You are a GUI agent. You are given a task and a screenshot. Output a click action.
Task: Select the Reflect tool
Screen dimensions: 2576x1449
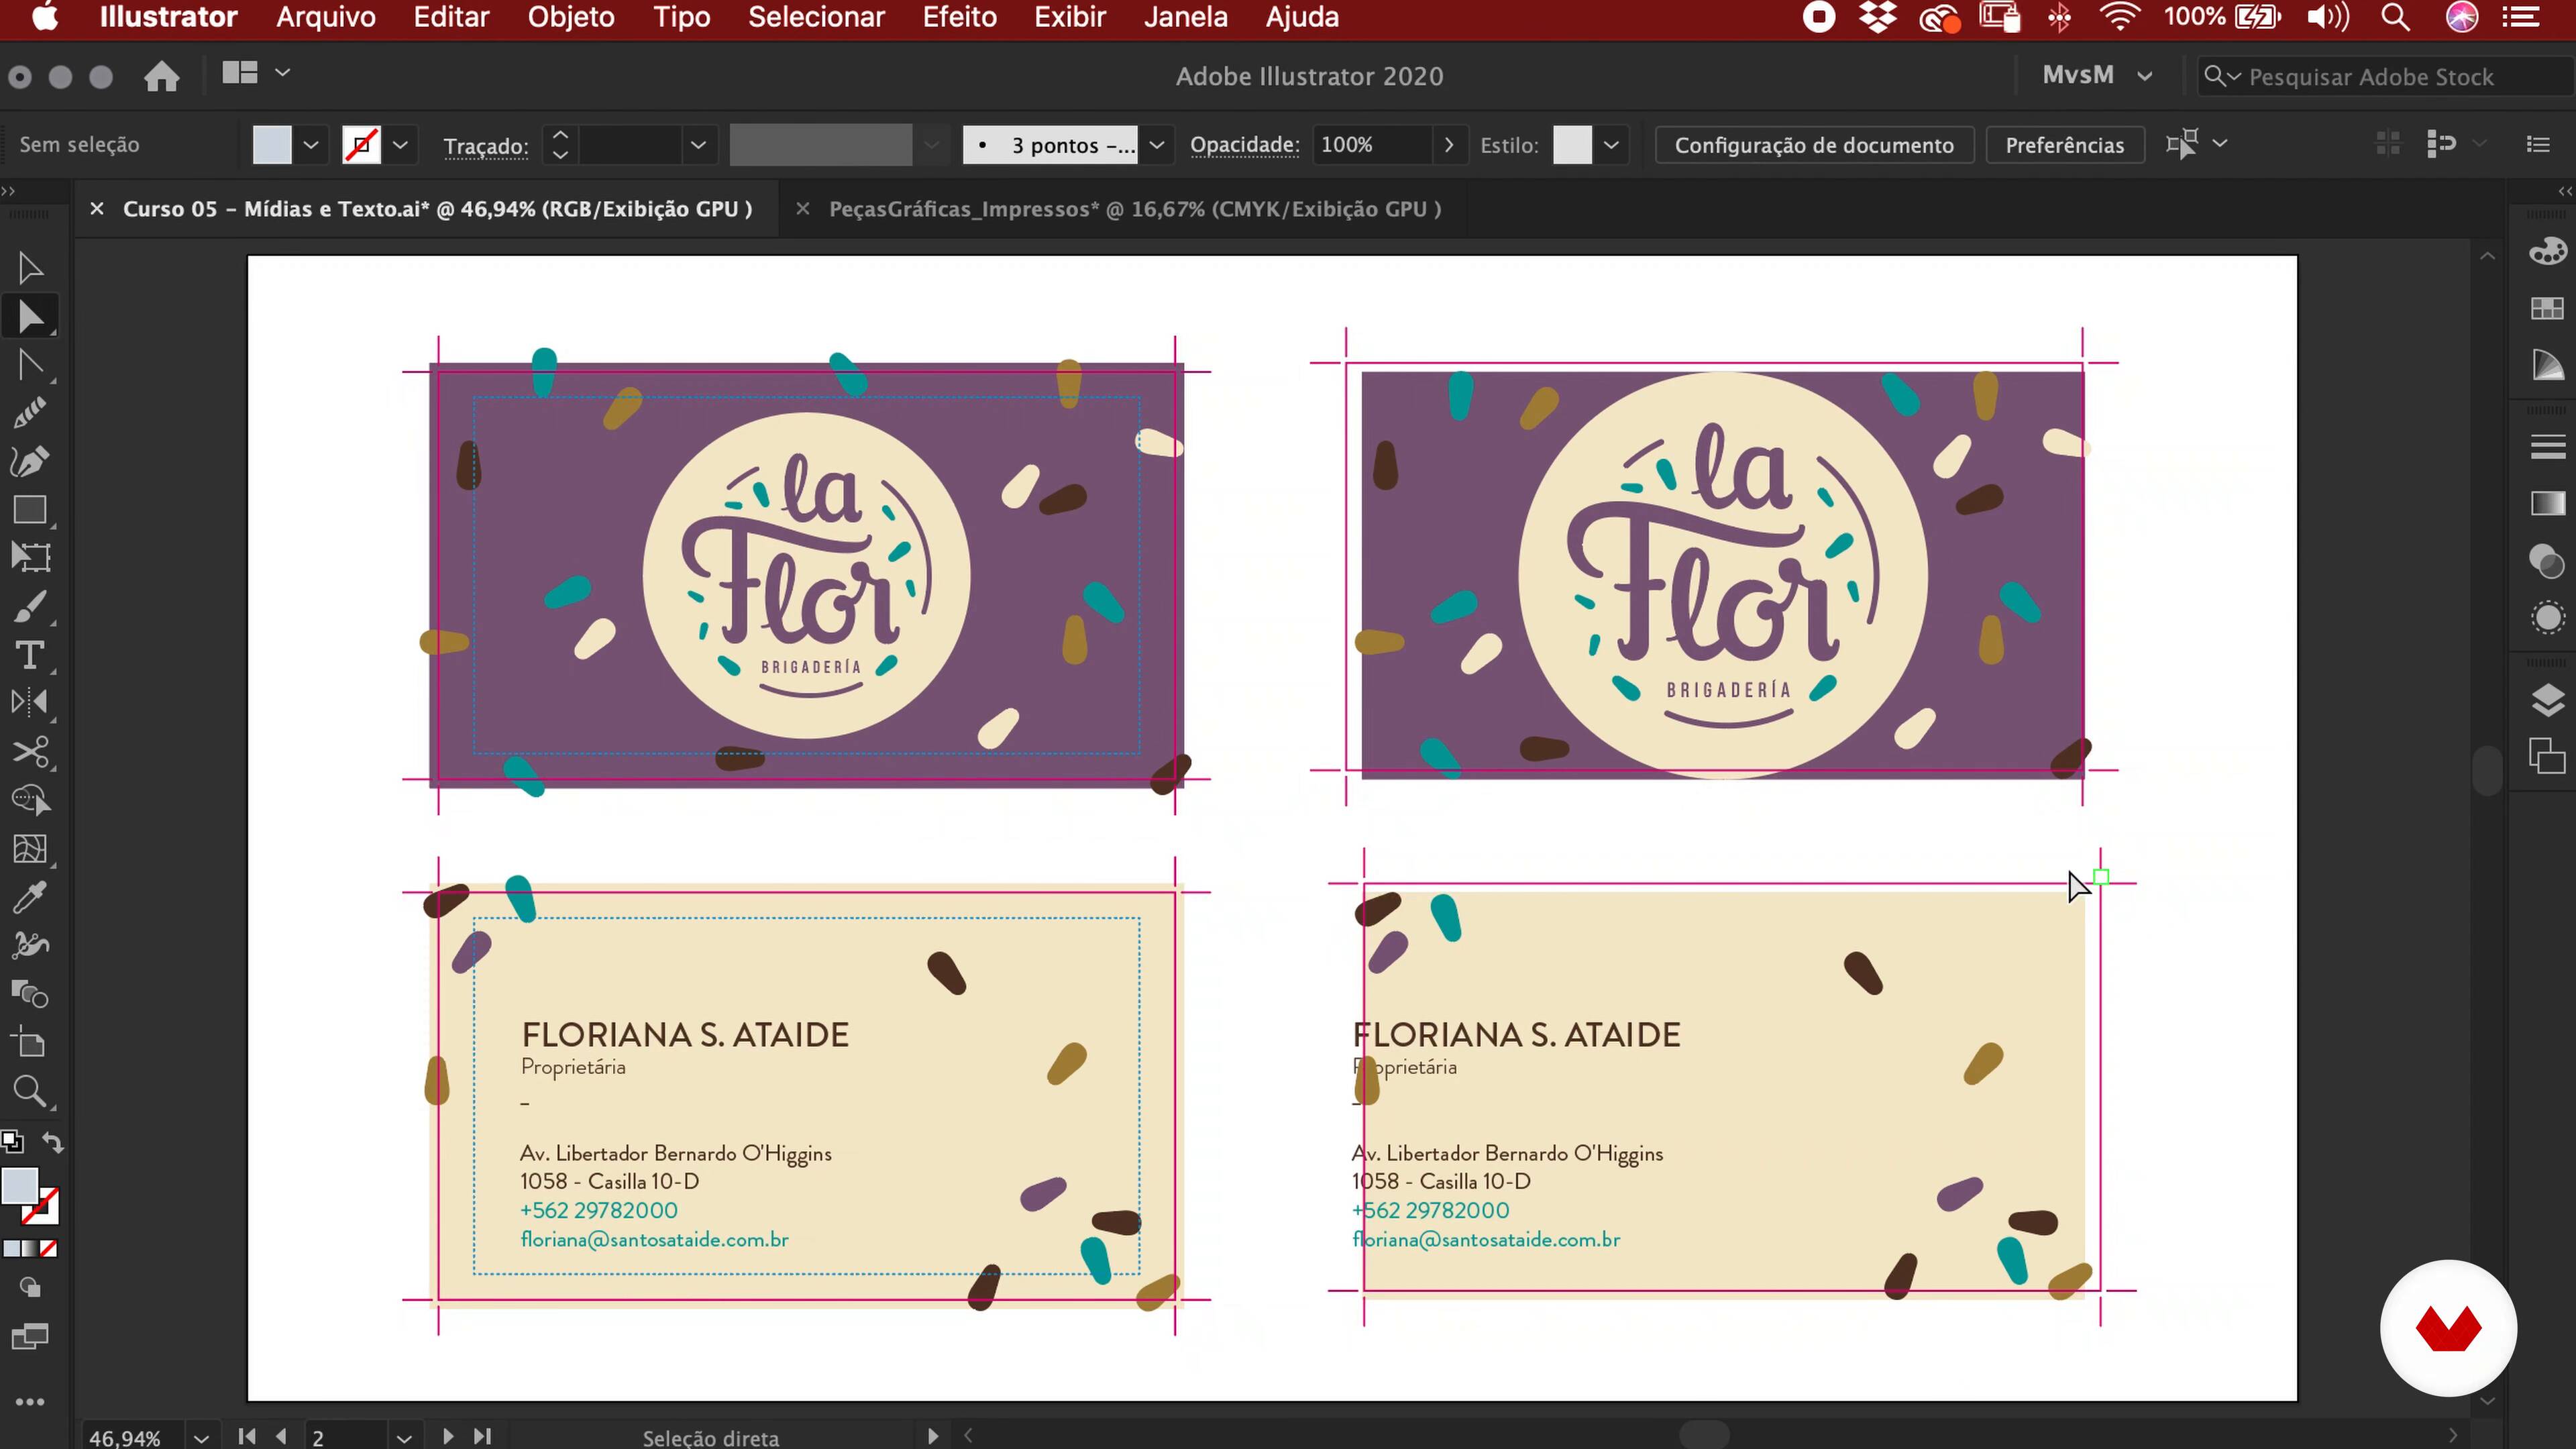click(30, 703)
